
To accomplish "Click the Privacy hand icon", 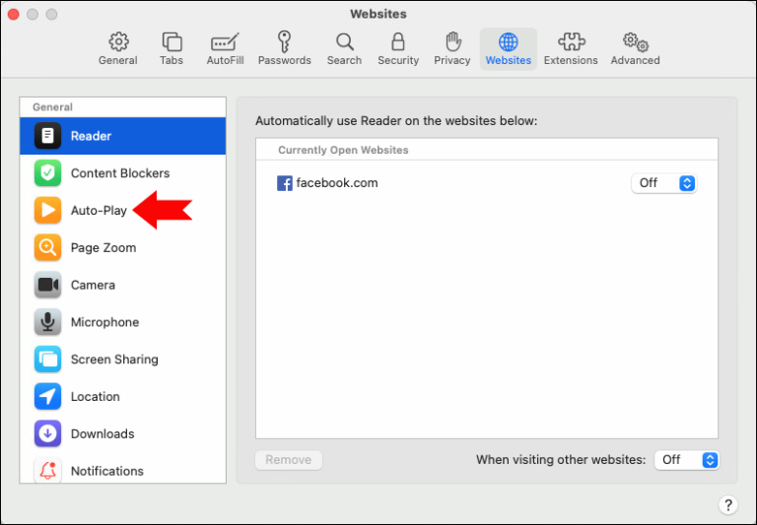I will point(452,42).
